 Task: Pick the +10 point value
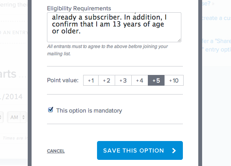174,80
